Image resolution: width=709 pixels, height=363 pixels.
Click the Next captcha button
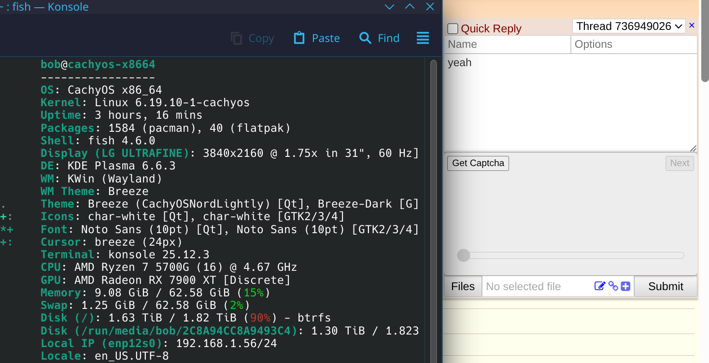coord(680,163)
